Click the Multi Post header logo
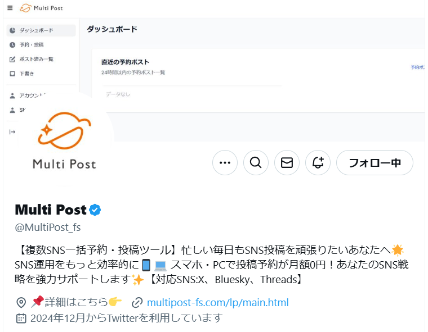The image size is (428, 332). pyautogui.click(x=41, y=8)
